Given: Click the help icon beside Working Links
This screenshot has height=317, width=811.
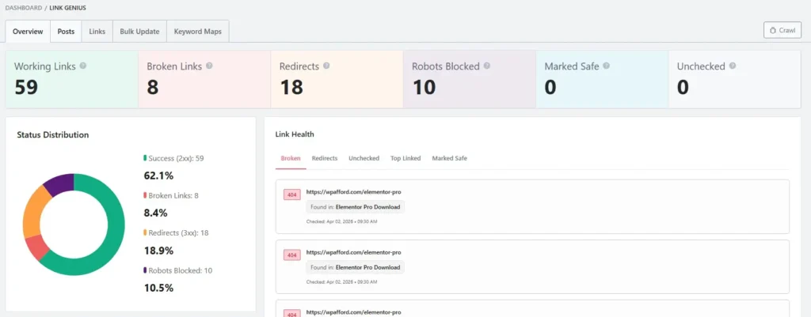Looking at the screenshot, I should [83, 66].
